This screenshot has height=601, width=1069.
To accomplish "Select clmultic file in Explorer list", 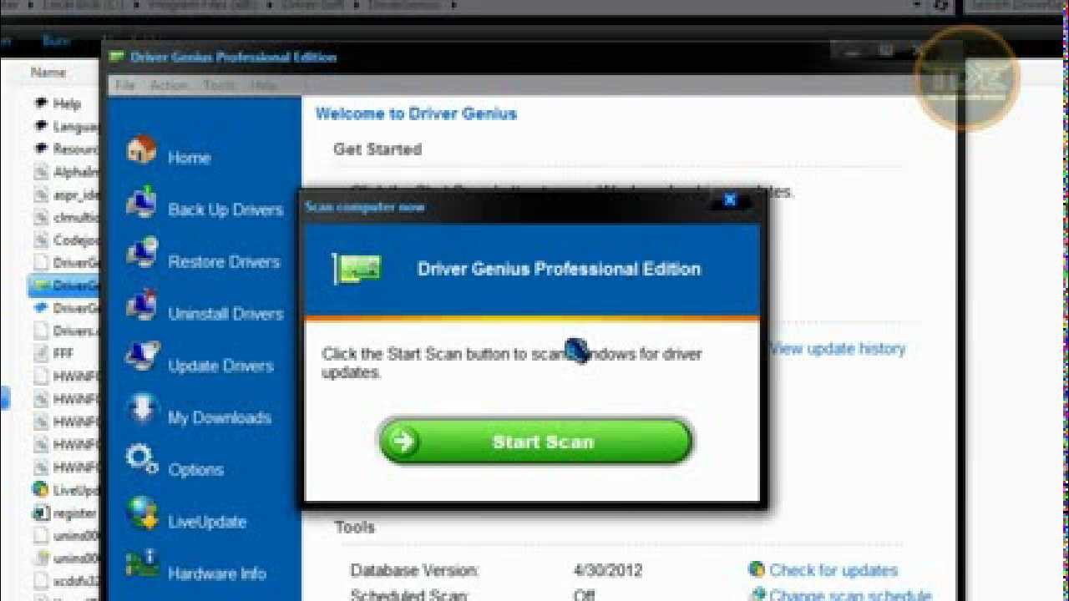I will (x=65, y=217).
